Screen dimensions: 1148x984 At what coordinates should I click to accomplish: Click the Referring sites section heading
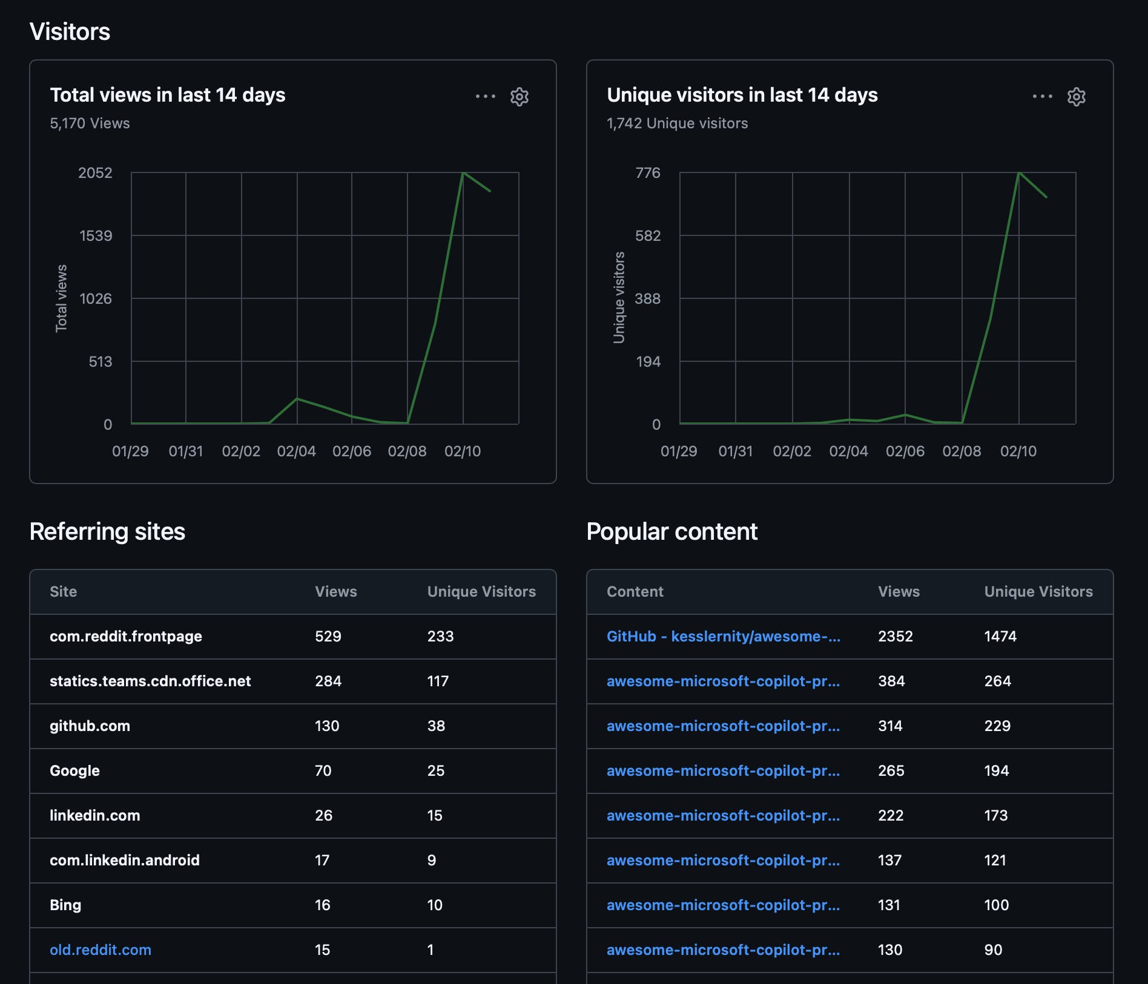(107, 531)
